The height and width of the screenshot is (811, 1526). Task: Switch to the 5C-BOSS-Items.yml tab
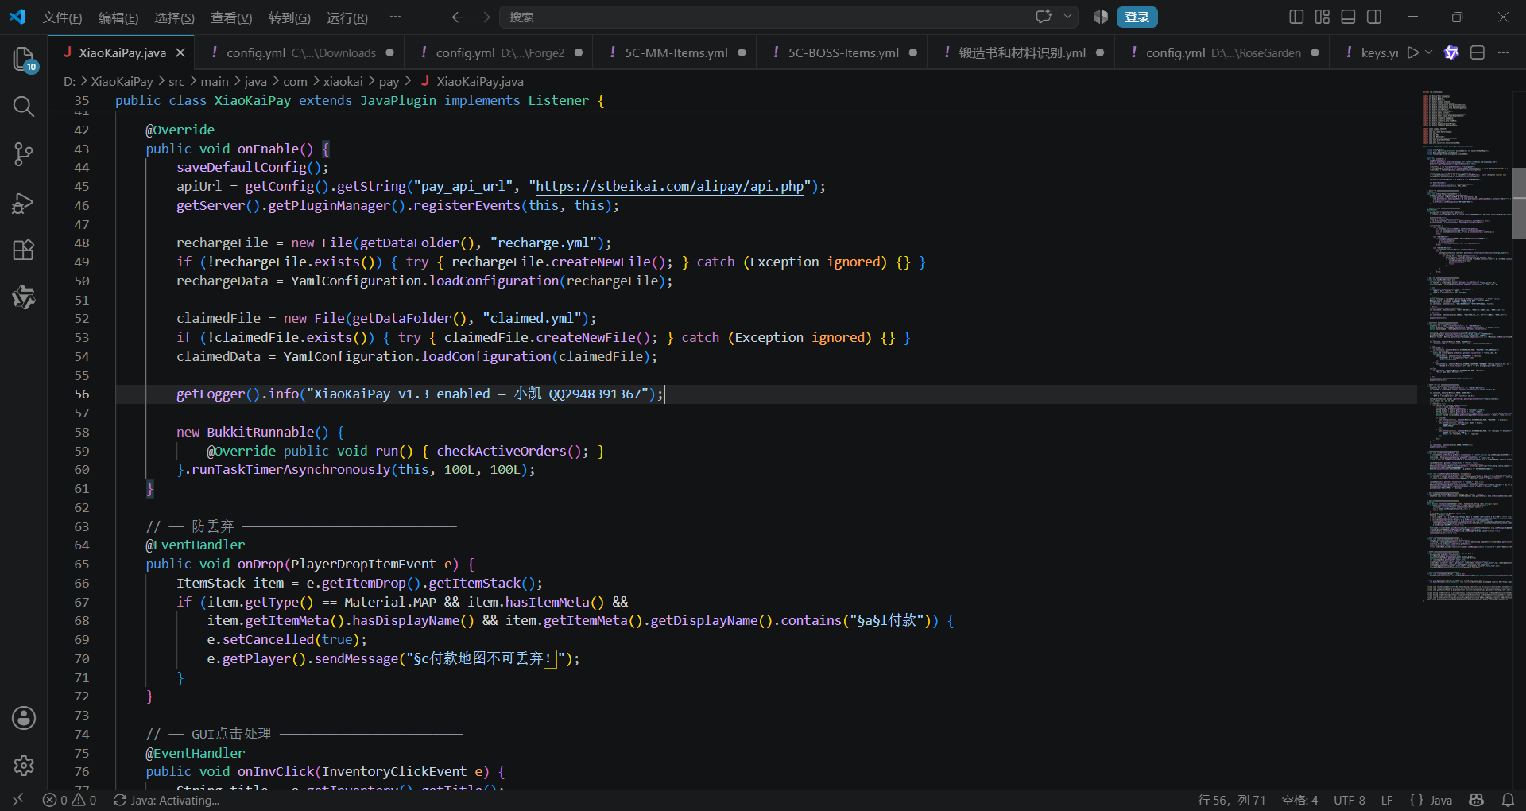pos(842,52)
